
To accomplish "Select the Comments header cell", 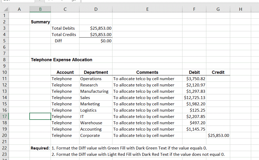I will click(147, 72).
